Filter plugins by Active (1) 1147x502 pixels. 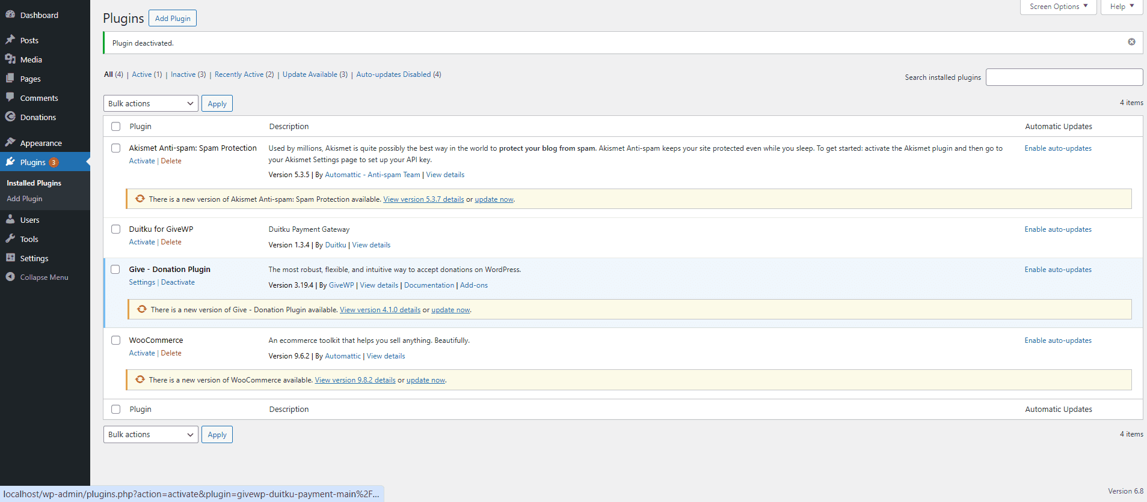click(147, 74)
